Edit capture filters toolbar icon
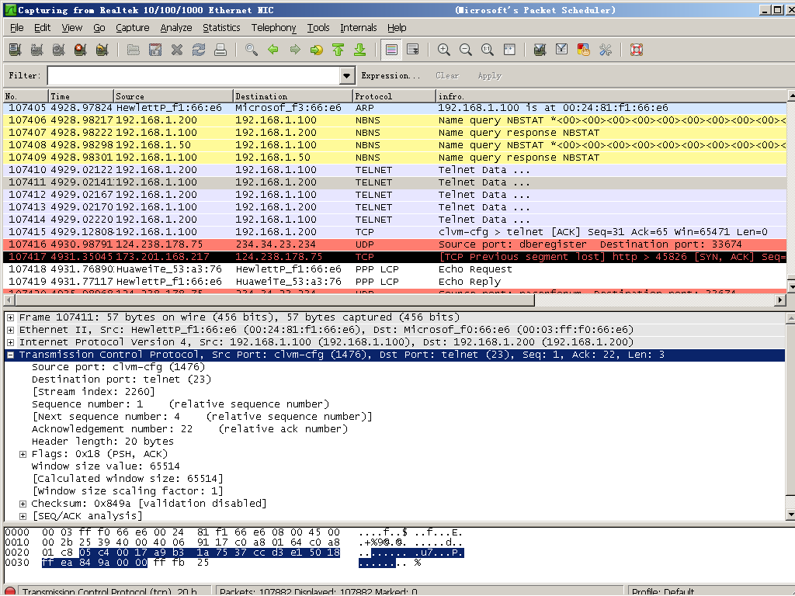This screenshot has width=795, height=596. 540,50
